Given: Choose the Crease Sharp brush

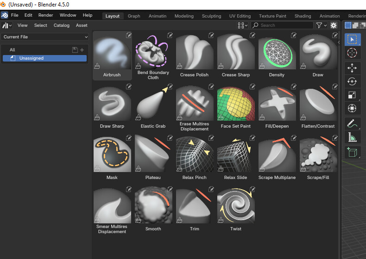Looking at the screenshot, I should coord(236,55).
